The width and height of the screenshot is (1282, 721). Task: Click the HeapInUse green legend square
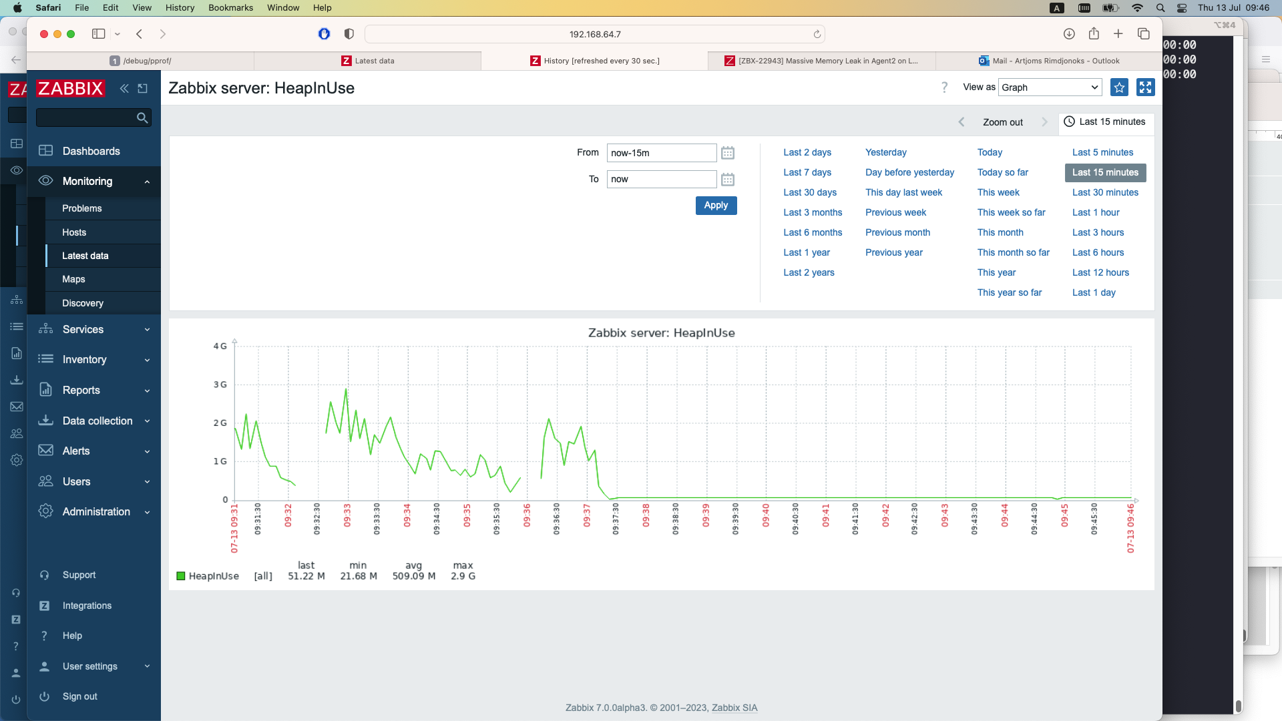[181, 576]
